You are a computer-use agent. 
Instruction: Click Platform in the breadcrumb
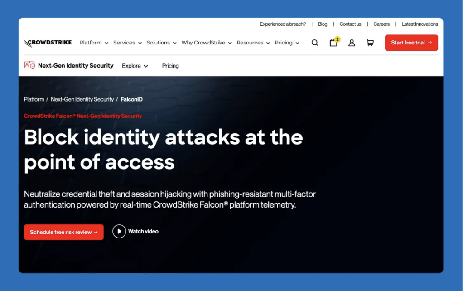(34, 99)
